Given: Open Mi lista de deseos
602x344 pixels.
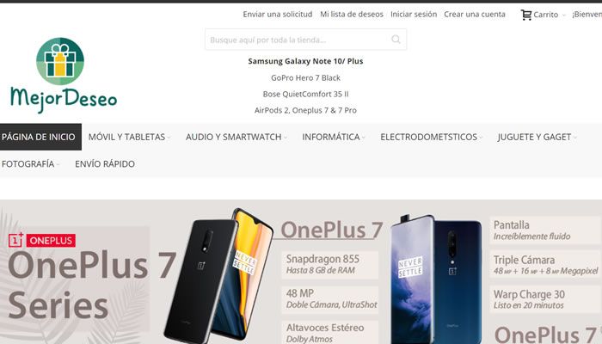Looking at the screenshot, I should point(352,15).
